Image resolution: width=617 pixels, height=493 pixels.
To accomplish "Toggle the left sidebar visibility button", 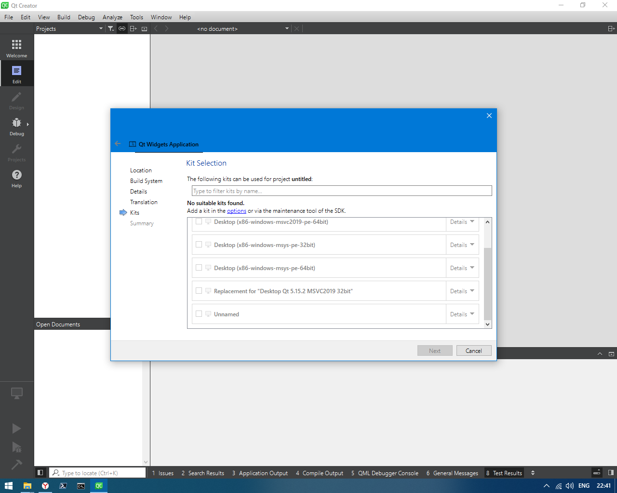I will (x=40, y=473).
